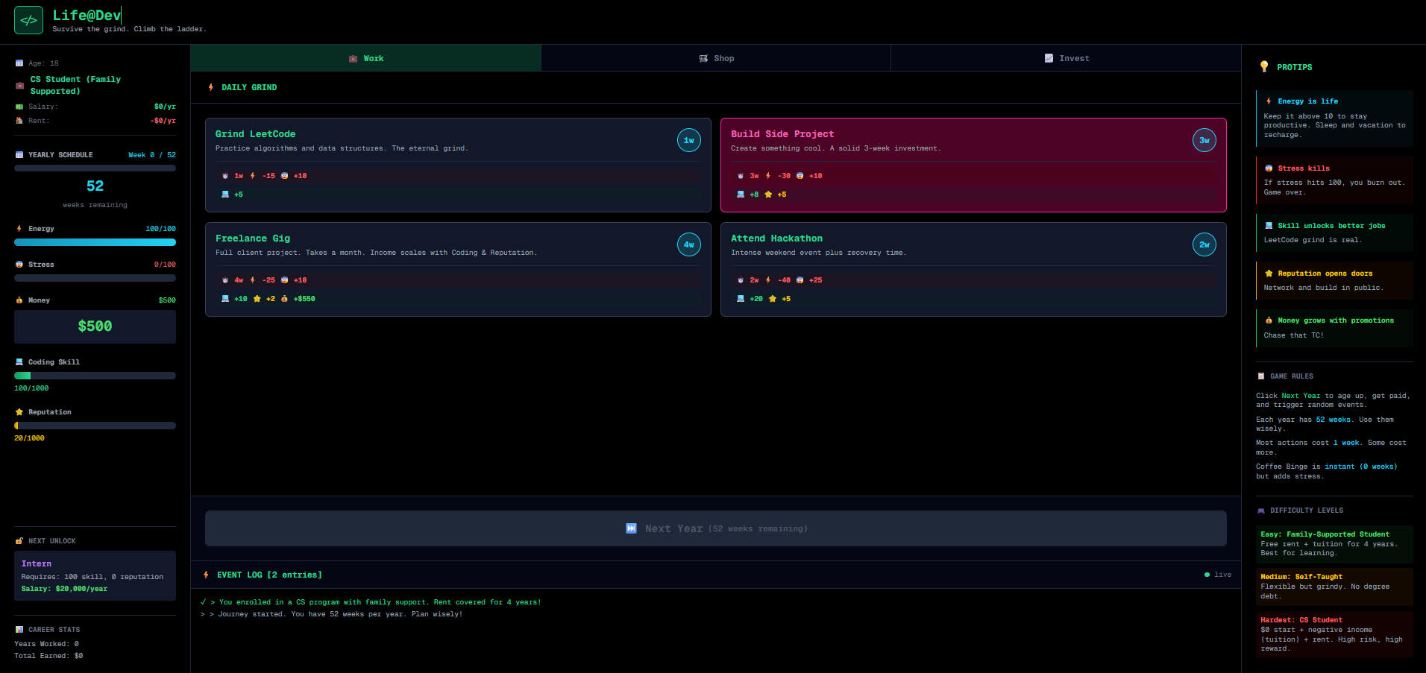This screenshot has width=1426, height=673.
Task: Click the Coding Skill progress bar
Action: click(x=95, y=376)
